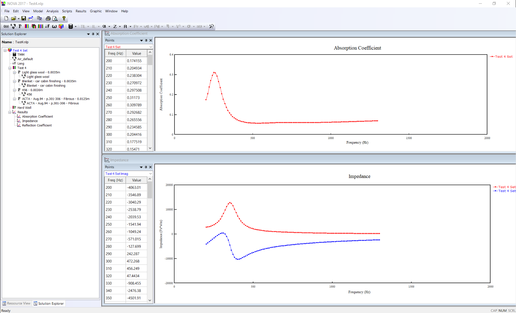
Task: Open the Analysis menu
Action: 52,11
